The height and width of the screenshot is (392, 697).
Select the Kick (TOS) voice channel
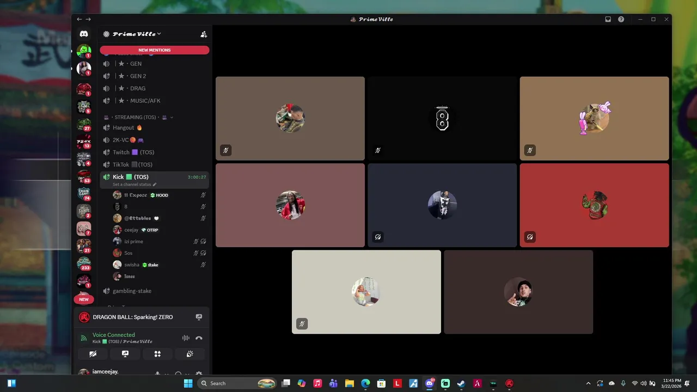155,180
